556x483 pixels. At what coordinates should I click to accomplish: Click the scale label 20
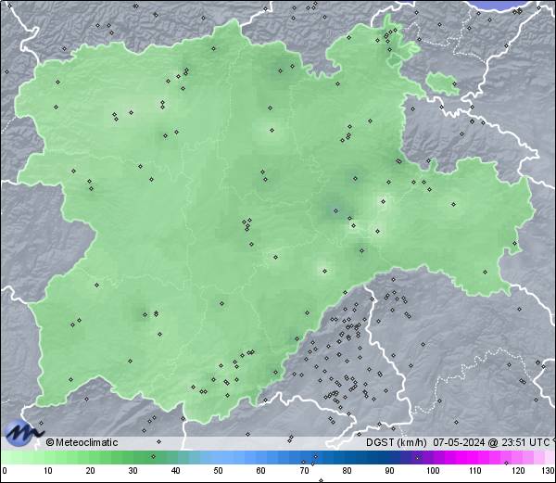[x=91, y=471]
